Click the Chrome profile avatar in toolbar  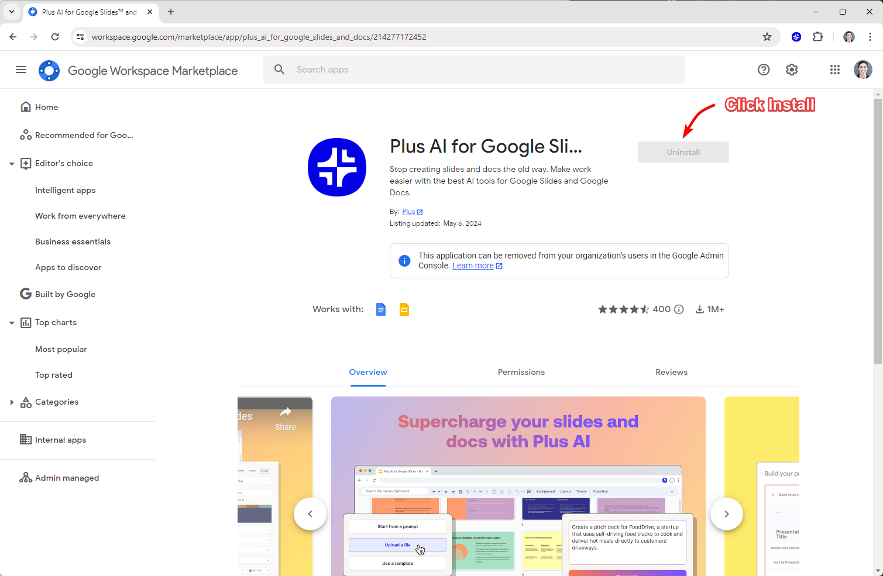[x=849, y=37]
